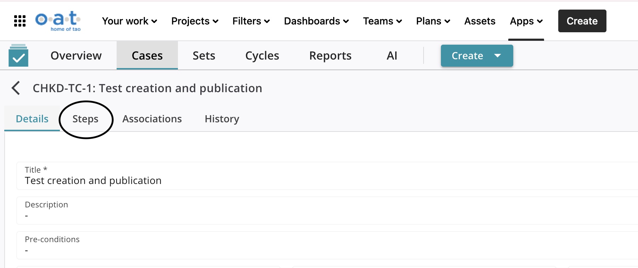The image size is (638, 268).
Task: Expand the Filters dropdown
Action: point(251,21)
